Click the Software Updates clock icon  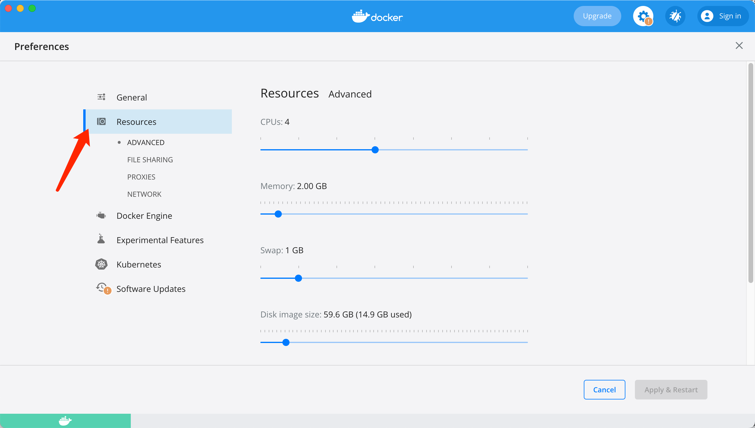[x=103, y=288]
